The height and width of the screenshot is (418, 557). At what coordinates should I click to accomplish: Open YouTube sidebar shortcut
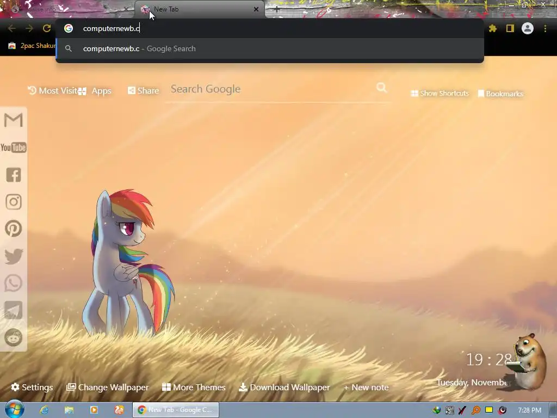[x=14, y=147]
